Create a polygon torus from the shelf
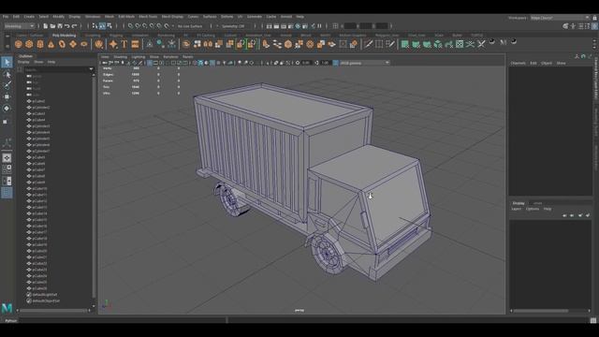 [x=62, y=44]
